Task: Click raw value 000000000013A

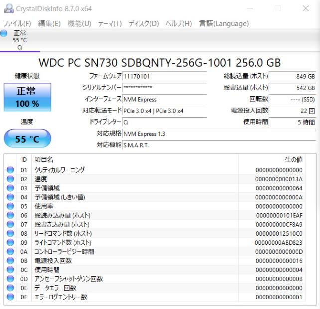Action: [279, 179]
